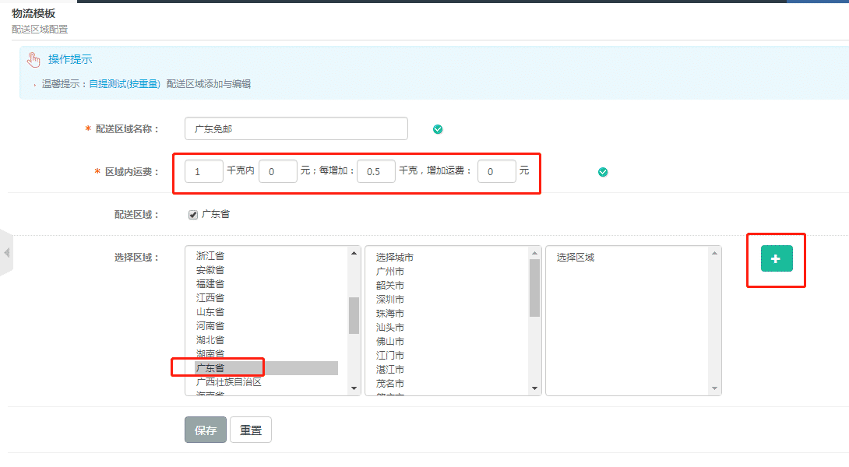Focus the 配送区域名称 text field
This screenshot has width=849, height=467.
tap(296, 129)
